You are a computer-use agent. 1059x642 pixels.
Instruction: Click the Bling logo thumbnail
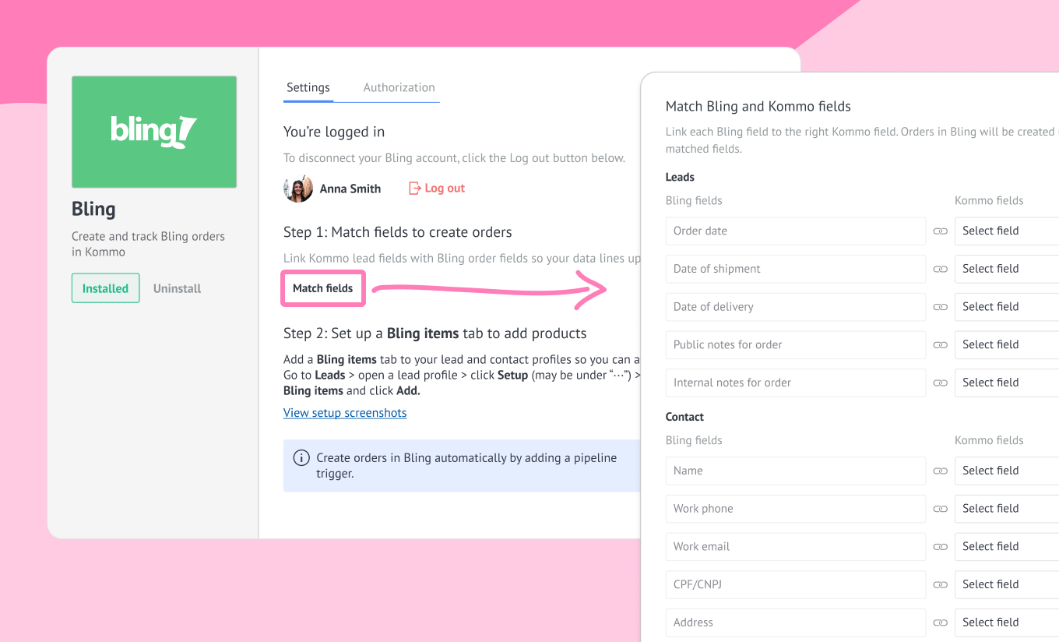click(154, 132)
